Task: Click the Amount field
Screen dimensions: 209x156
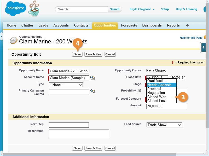Action: [x=166, y=106]
